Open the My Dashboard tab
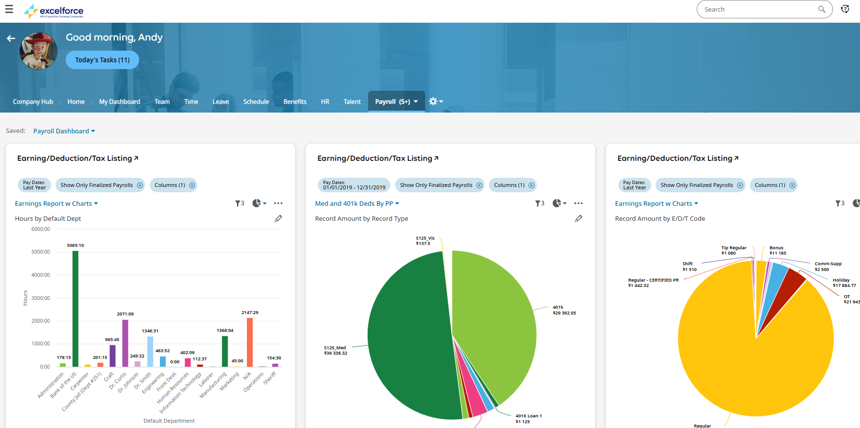Screen dimensions: 860x428 point(119,101)
